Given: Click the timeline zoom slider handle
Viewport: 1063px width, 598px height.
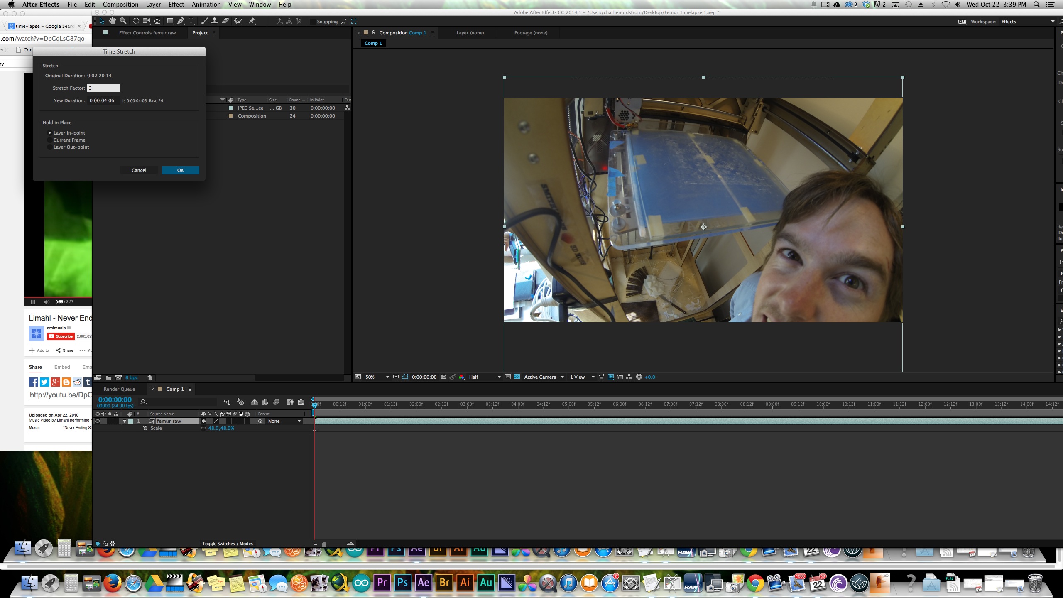Looking at the screenshot, I should [x=324, y=544].
